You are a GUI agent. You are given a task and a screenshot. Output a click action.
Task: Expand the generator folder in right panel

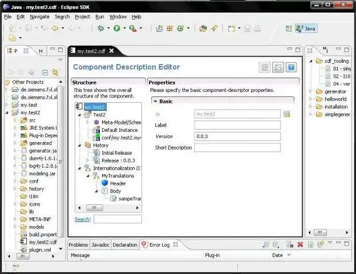(310, 91)
